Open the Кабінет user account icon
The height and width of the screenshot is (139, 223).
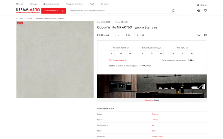click(198, 5)
